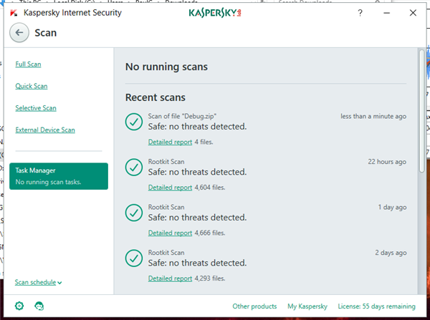
Task: Open help with the question mark
Action: coord(360,13)
